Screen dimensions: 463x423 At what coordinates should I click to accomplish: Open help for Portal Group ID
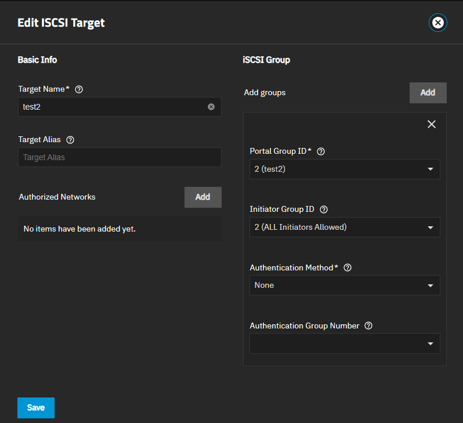[x=321, y=151]
